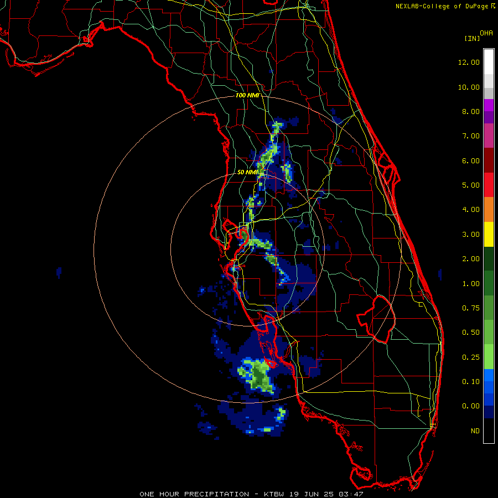Click the 50 NMI range ring label
Screen dimensions: 498x498
tap(247, 172)
